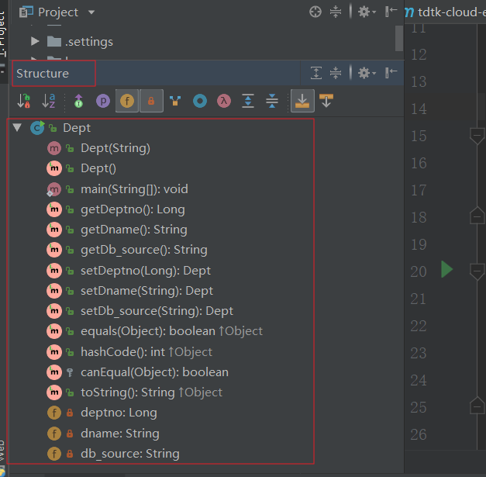Select setDb_source(String): Dept method

pos(157,311)
